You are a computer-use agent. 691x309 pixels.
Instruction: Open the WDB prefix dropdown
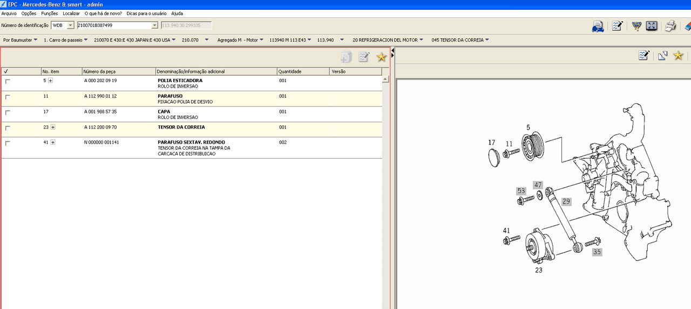(71, 25)
